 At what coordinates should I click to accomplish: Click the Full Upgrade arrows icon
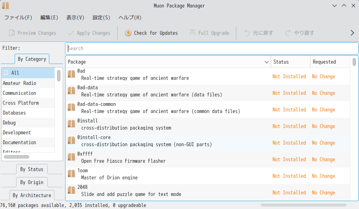coord(193,33)
